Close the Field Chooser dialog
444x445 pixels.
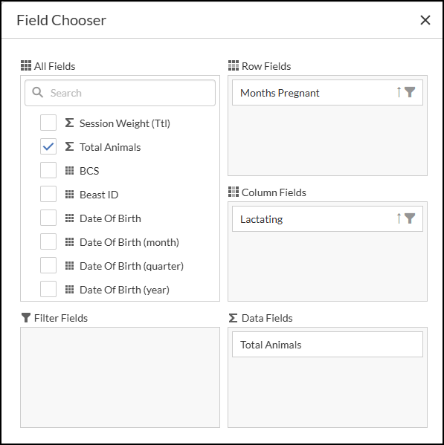(425, 20)
